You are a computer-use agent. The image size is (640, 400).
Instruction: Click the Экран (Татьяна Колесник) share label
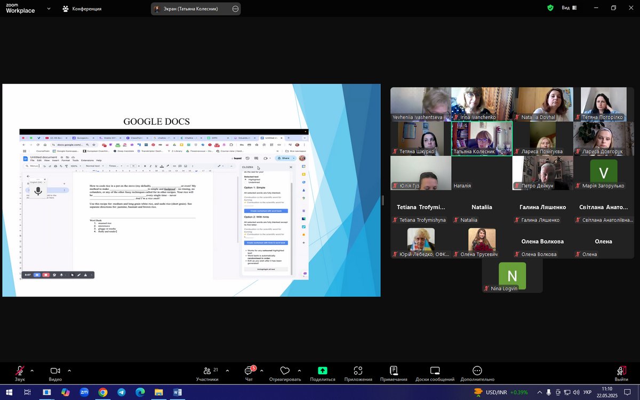(191, 9)
